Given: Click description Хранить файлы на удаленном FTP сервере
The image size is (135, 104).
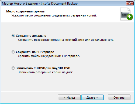Looking at the screenshot, I should (x=49, y=56).
